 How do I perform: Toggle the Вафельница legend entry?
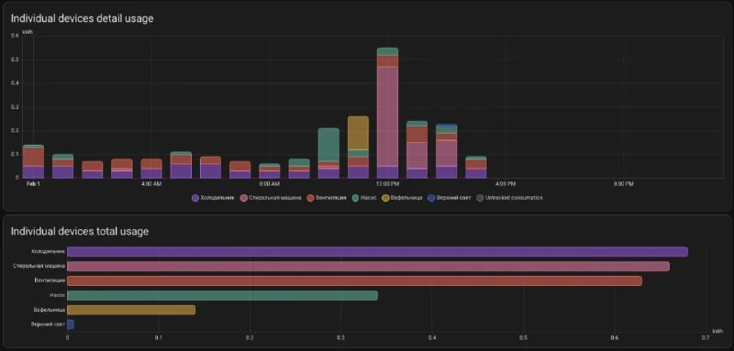coord(403,198)
